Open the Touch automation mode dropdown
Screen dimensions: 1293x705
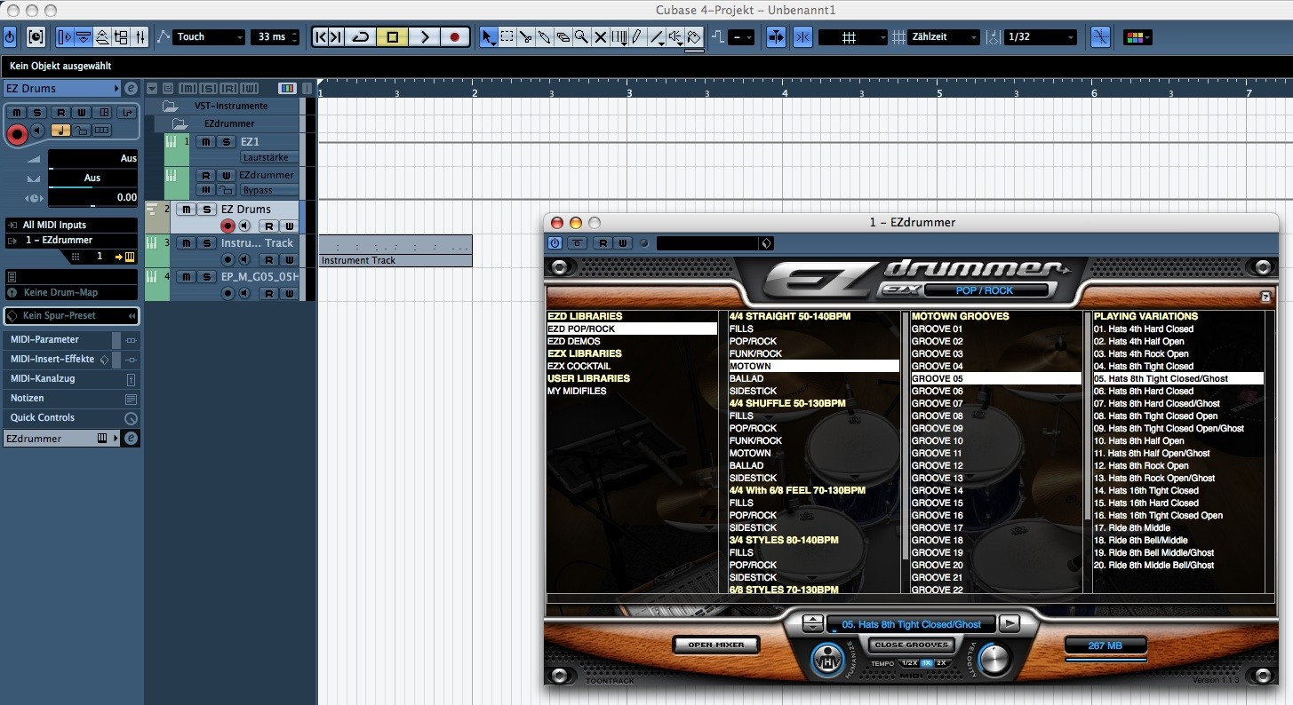tap(209, 37)
